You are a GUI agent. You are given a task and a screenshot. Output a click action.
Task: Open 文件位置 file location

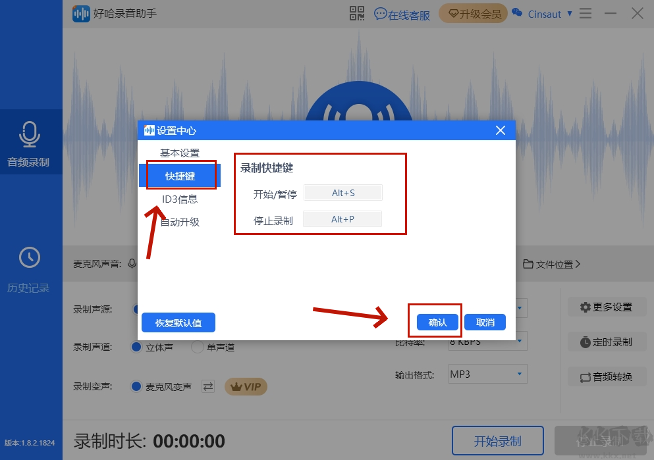pos(552,263)
